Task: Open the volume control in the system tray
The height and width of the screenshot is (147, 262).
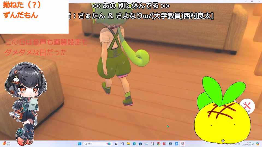Action: [x=239, y=144]
